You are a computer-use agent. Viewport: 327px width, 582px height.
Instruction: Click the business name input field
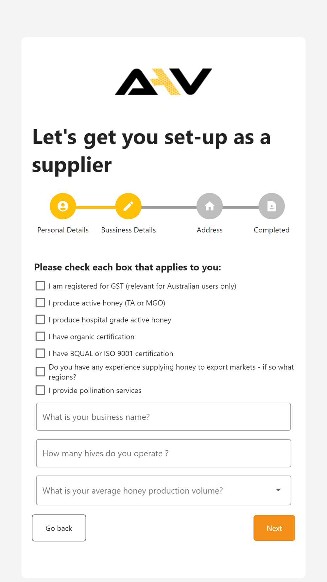tap(163, 417)
